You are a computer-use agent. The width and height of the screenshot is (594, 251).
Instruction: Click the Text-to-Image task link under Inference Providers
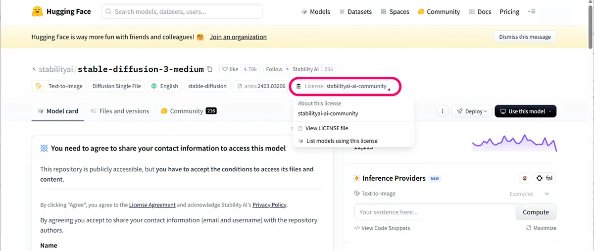[x=375, y=194]
